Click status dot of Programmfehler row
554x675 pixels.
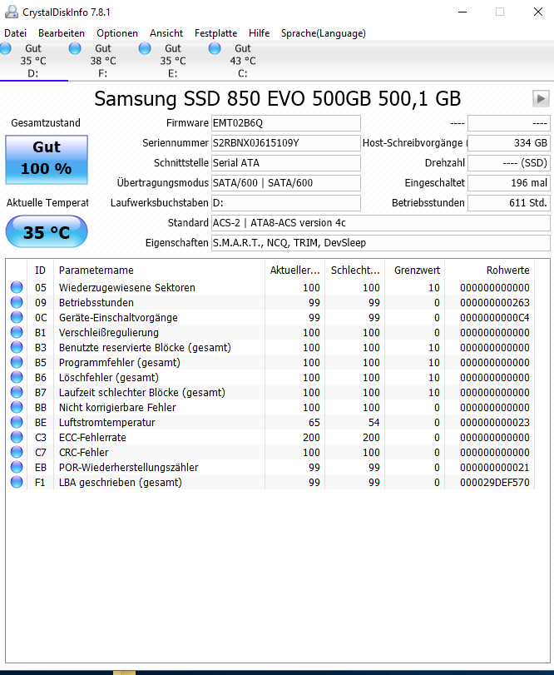pyautogui.click(x=17, y=362)
